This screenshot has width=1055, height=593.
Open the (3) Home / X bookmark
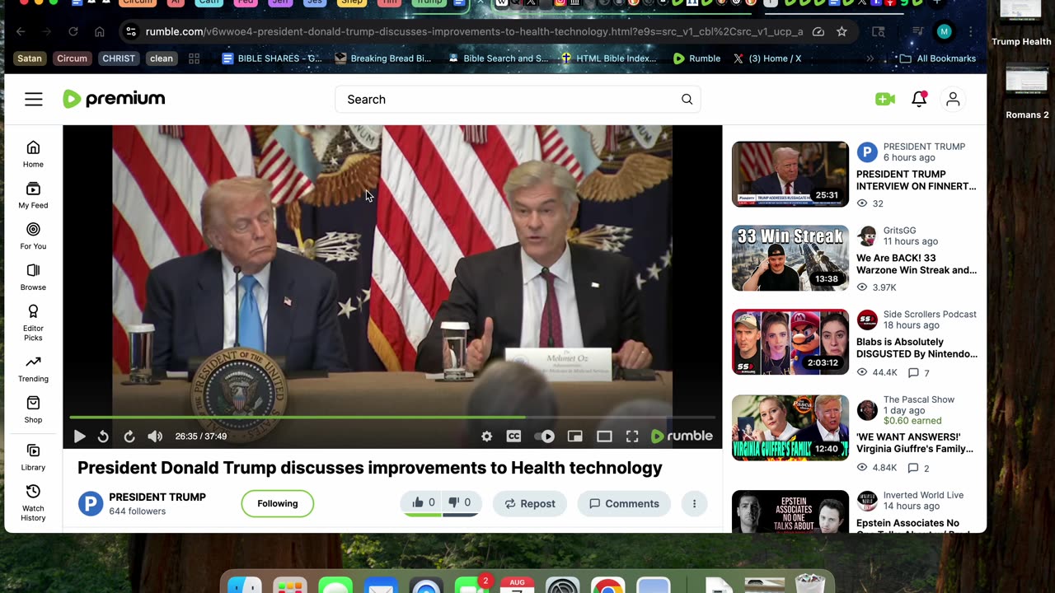767,58
